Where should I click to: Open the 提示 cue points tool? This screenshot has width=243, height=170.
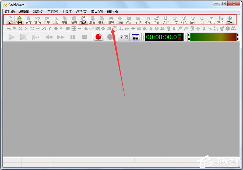coord(212,20)
